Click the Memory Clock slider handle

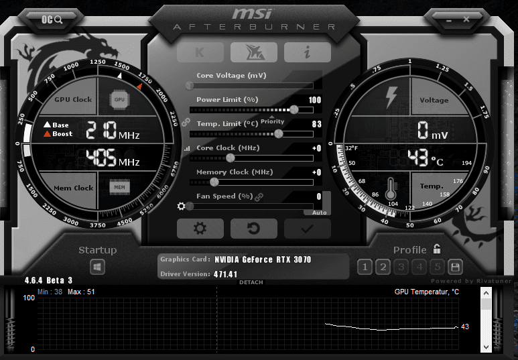click(x=214, y=182)
